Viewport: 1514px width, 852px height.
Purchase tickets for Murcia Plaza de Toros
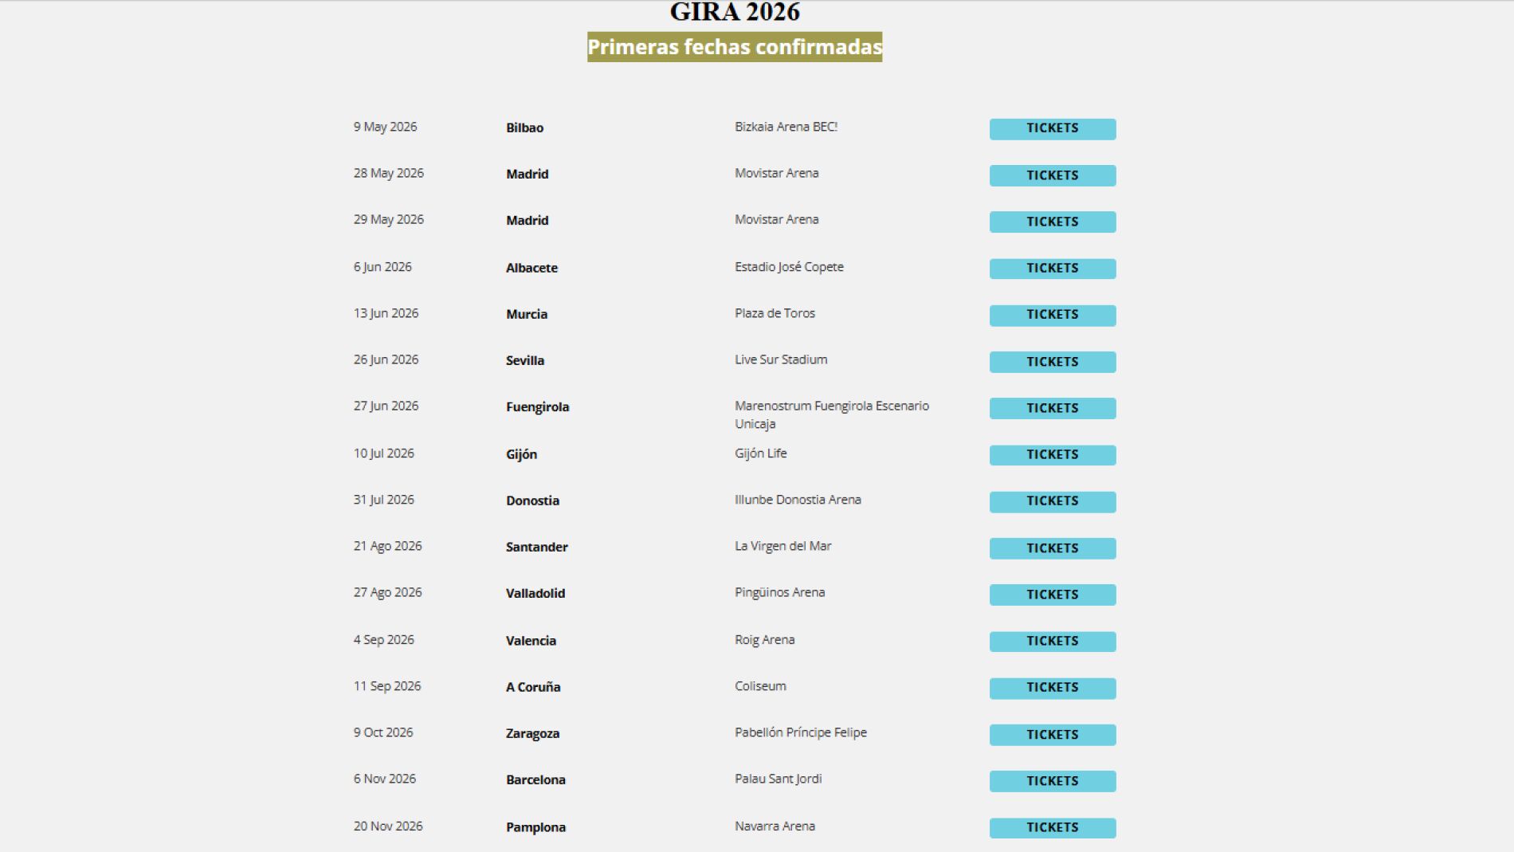pyautogui.click(x=1052, y=315)
